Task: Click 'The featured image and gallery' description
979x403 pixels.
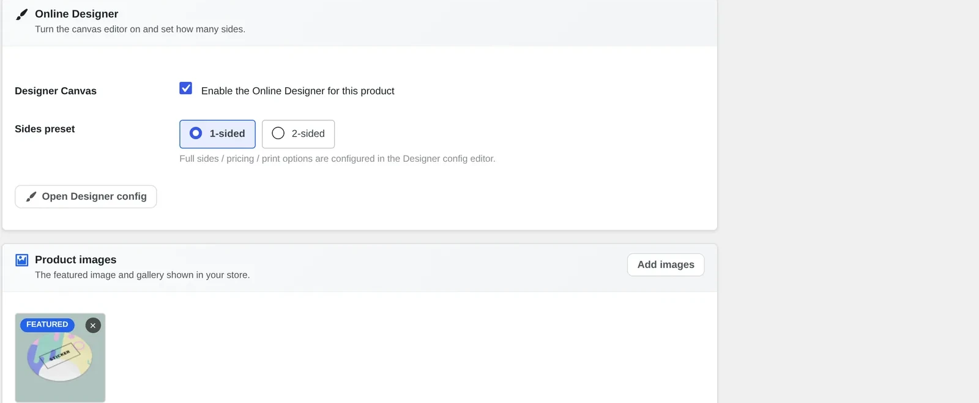Action: pos(142,275)
